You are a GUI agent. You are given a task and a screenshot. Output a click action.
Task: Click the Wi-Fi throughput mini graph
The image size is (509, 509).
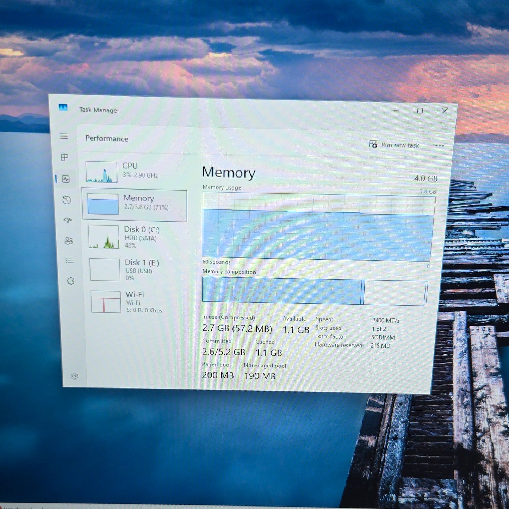106,302
